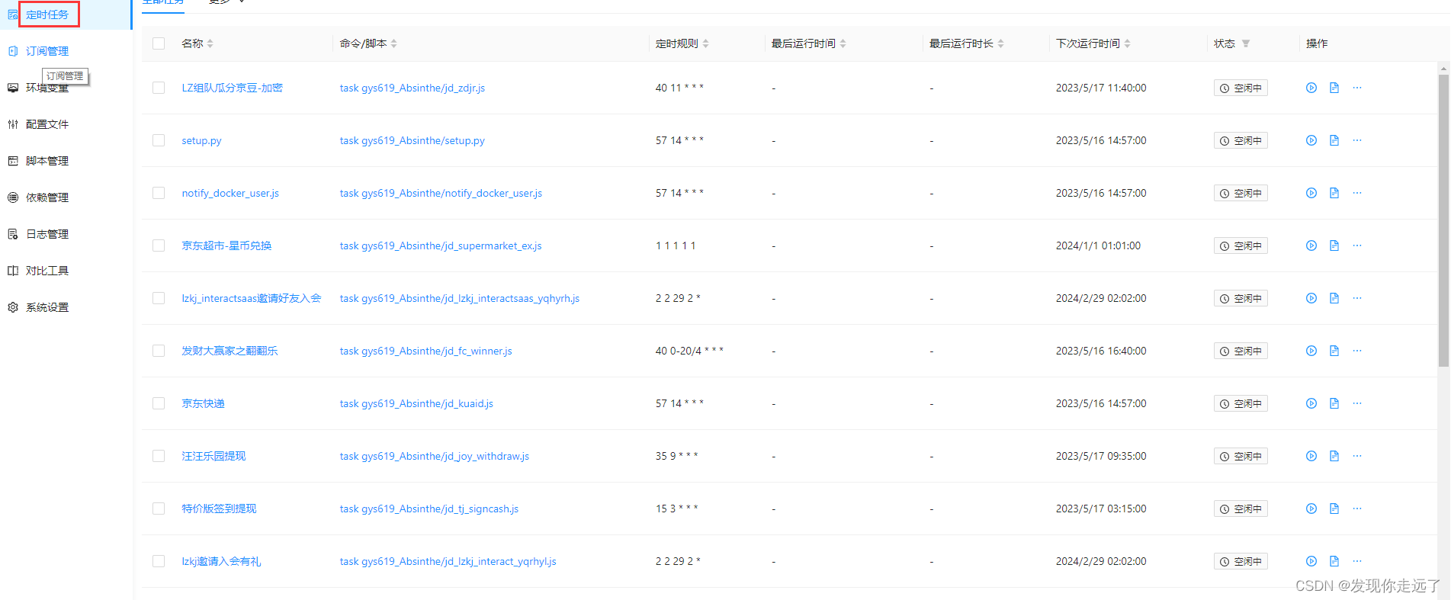The image size is (1451, 600).
Task: Sort by 名称 column arrows
Action: coord(210,43)
